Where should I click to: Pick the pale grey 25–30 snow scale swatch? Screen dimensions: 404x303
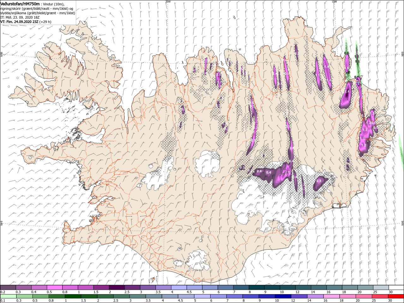click(381, 288)
